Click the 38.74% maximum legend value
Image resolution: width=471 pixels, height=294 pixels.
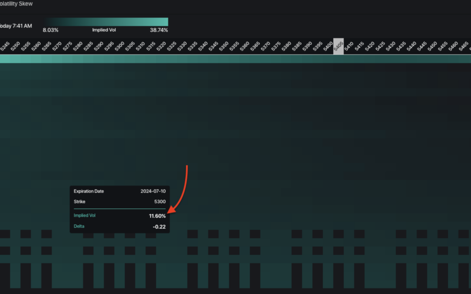pyautogui.click(x=159, y=30)
